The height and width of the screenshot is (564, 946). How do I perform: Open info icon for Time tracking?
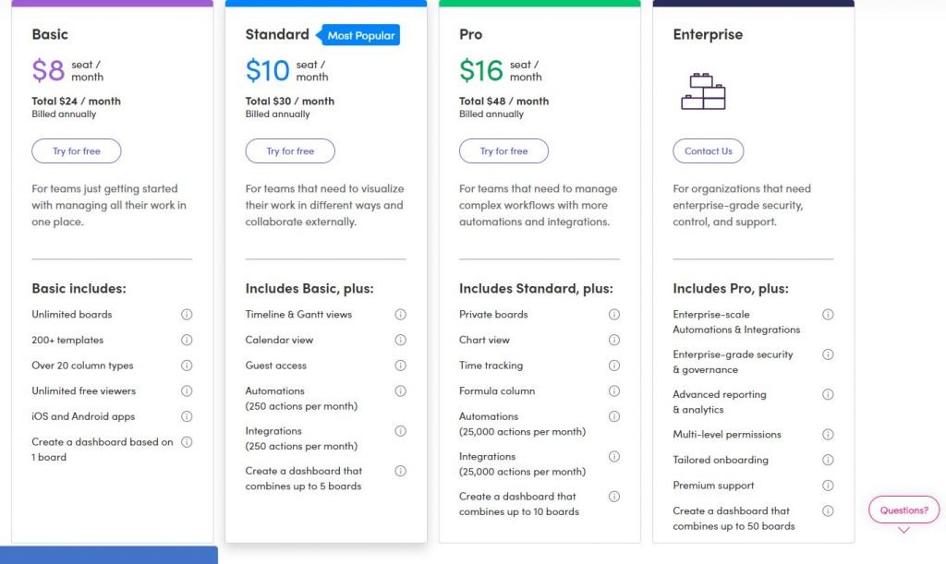[614, 366]
